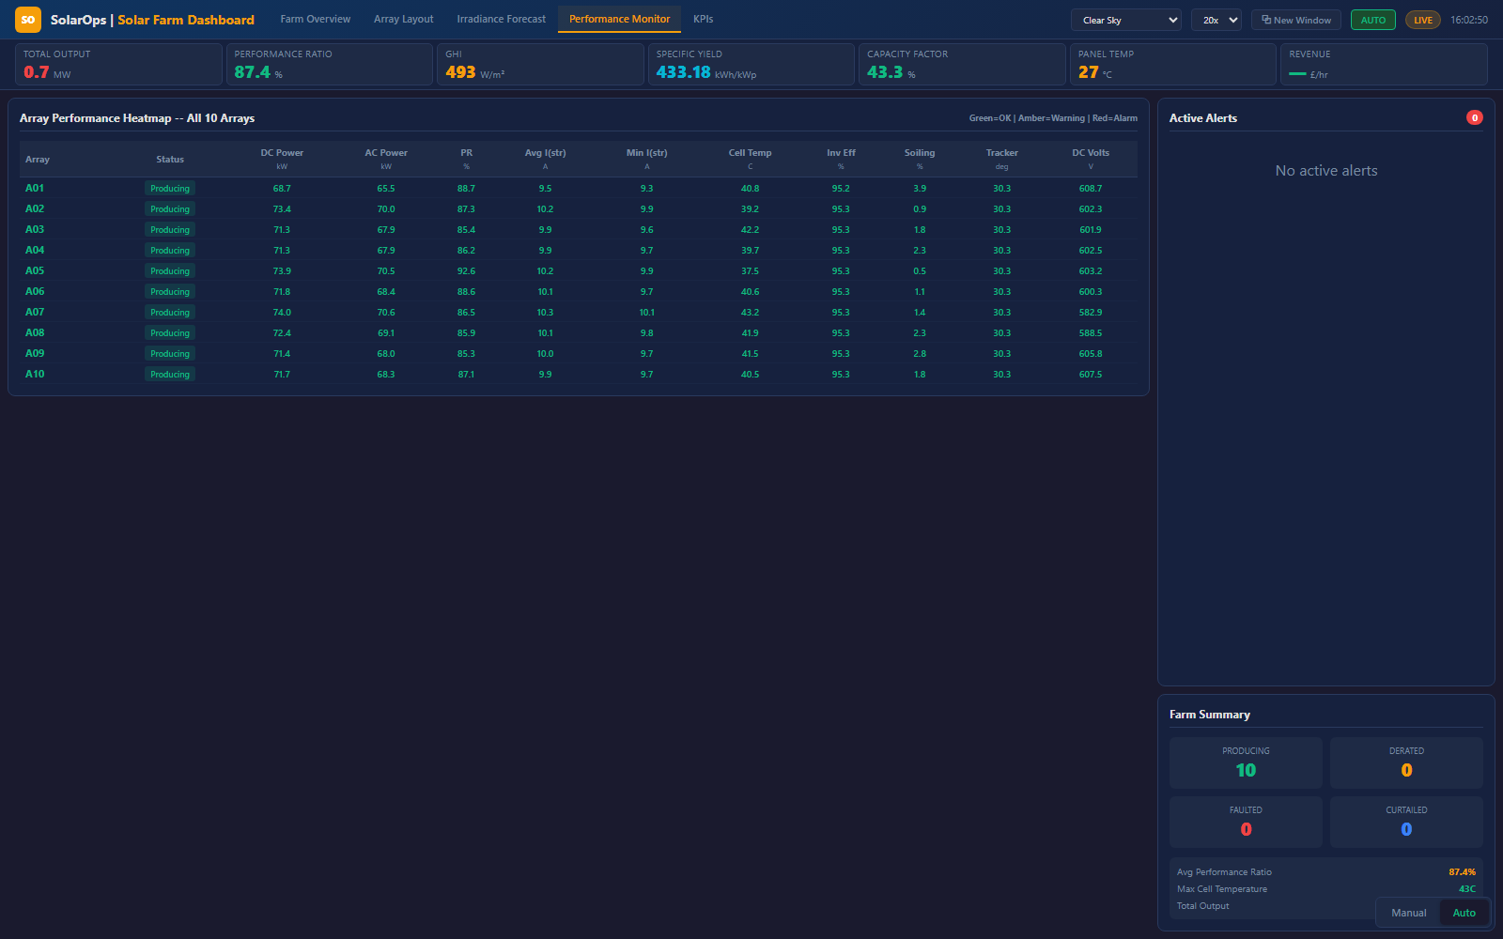Select the Producing status pill for array A01

(x=169, y=188)
